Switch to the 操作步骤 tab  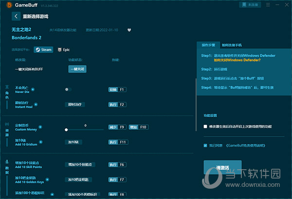pos(209,45)
